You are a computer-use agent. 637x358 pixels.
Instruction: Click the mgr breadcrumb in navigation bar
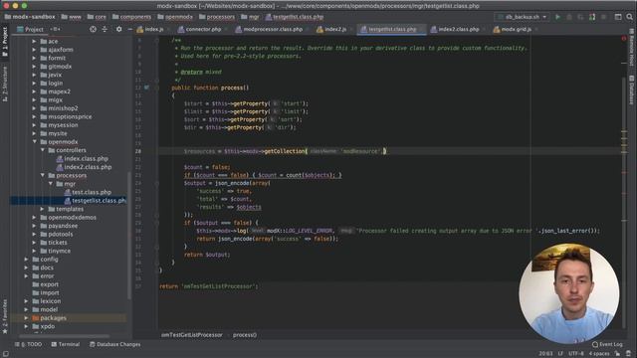(x=250, y=17)
